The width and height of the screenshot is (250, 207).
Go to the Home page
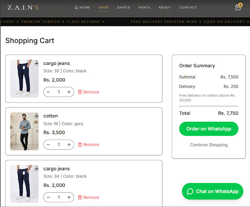[x=82, y=7]
